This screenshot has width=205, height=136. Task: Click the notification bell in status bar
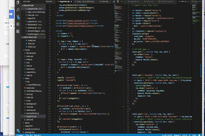click(x=199, y=135)
